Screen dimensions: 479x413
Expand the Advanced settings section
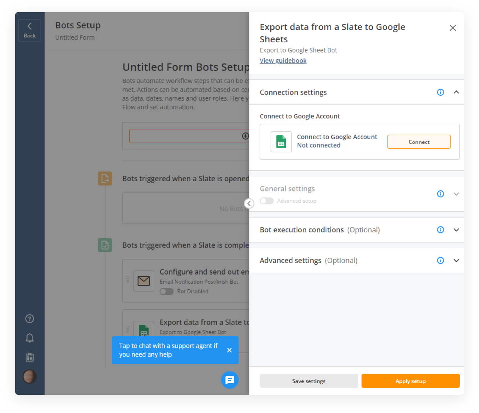coord(456,261)
